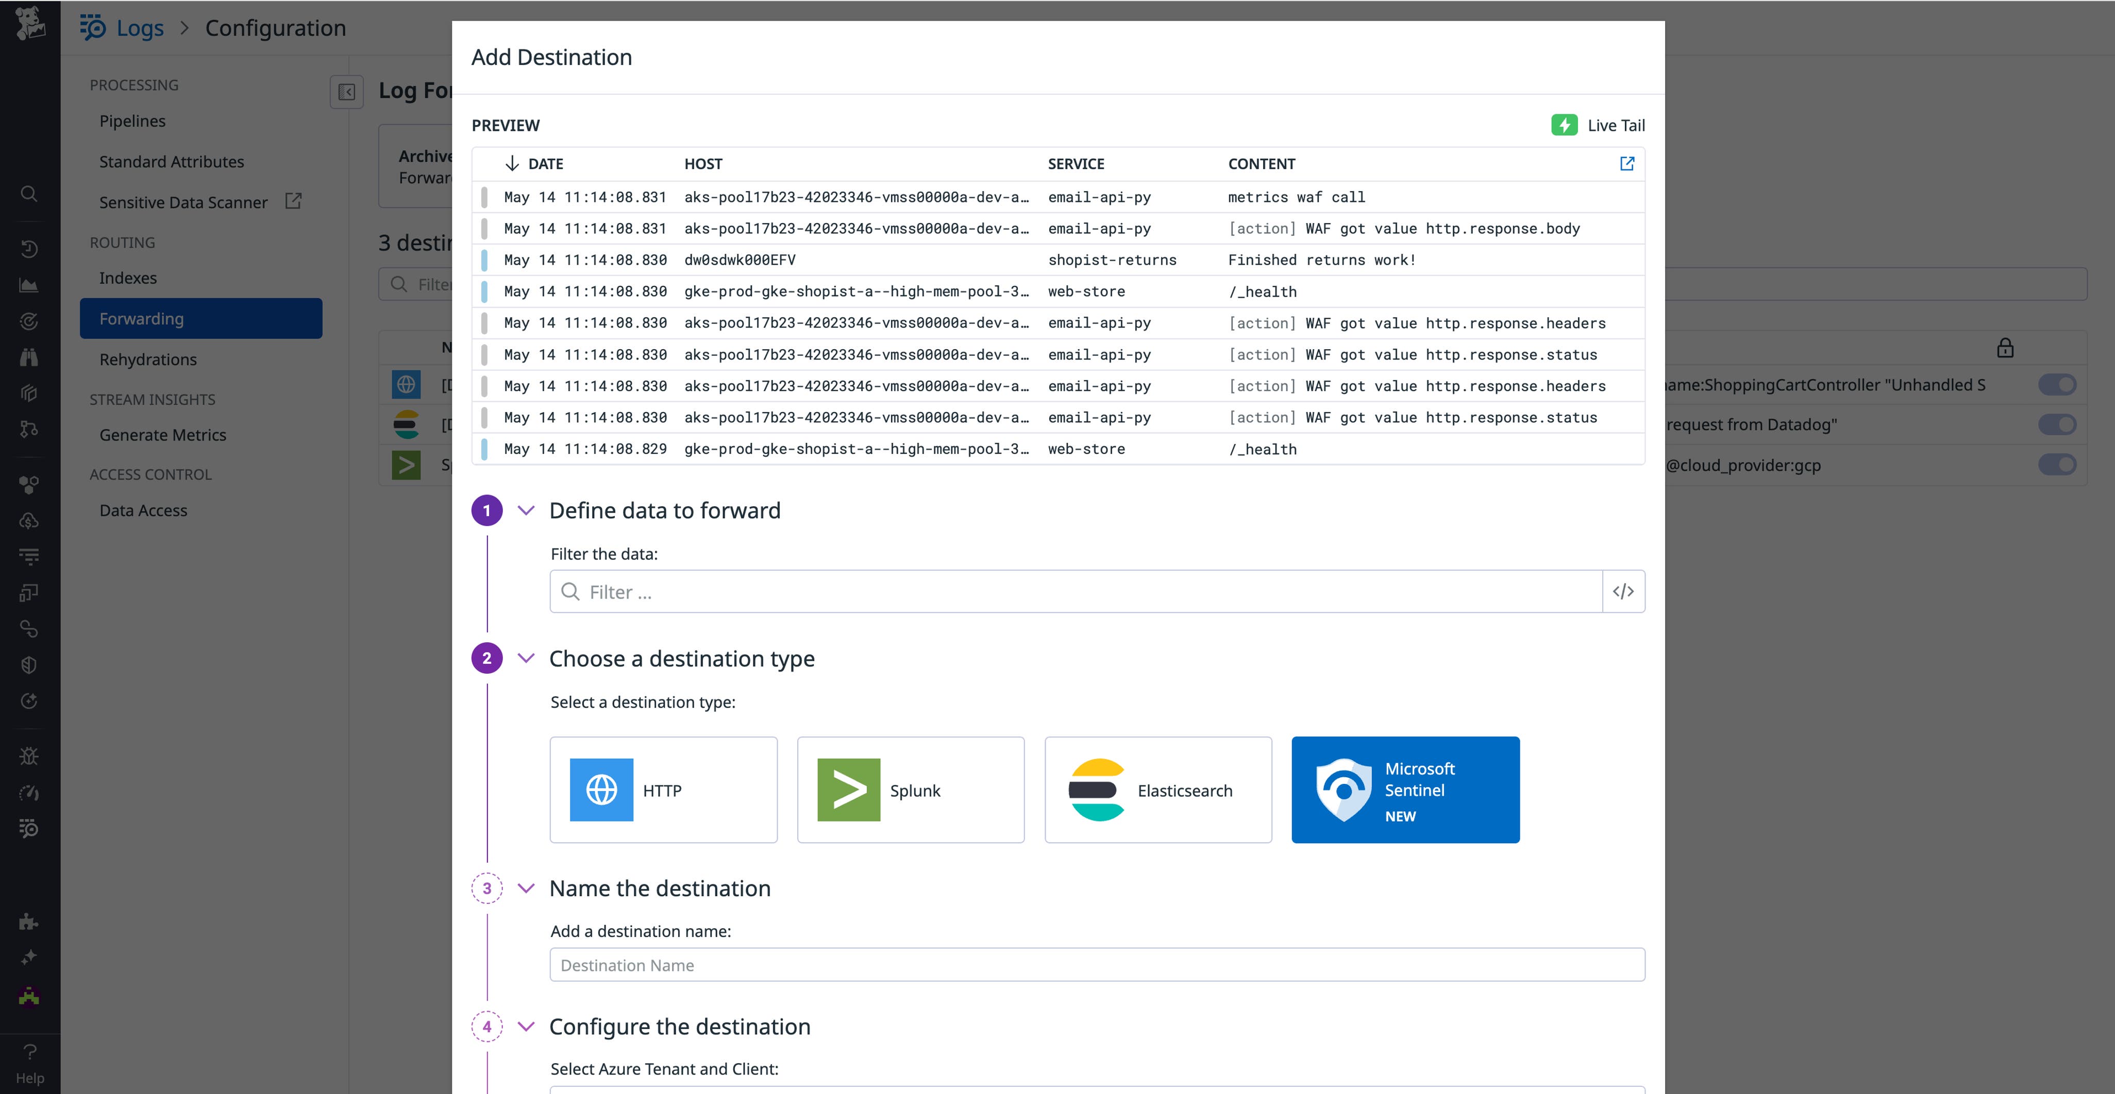Image resolution: width=2115 pixels, height=1094 pixels.
Task: Collapse the 'Name the destination' section
Action: tap(526, 888)
